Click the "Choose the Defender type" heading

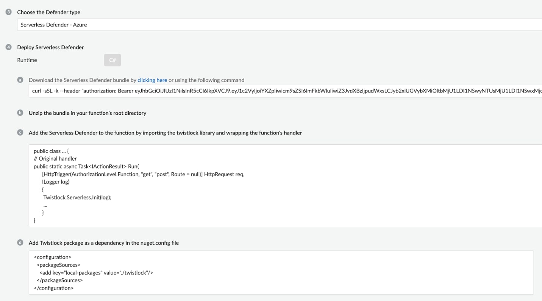pos(48,12)
